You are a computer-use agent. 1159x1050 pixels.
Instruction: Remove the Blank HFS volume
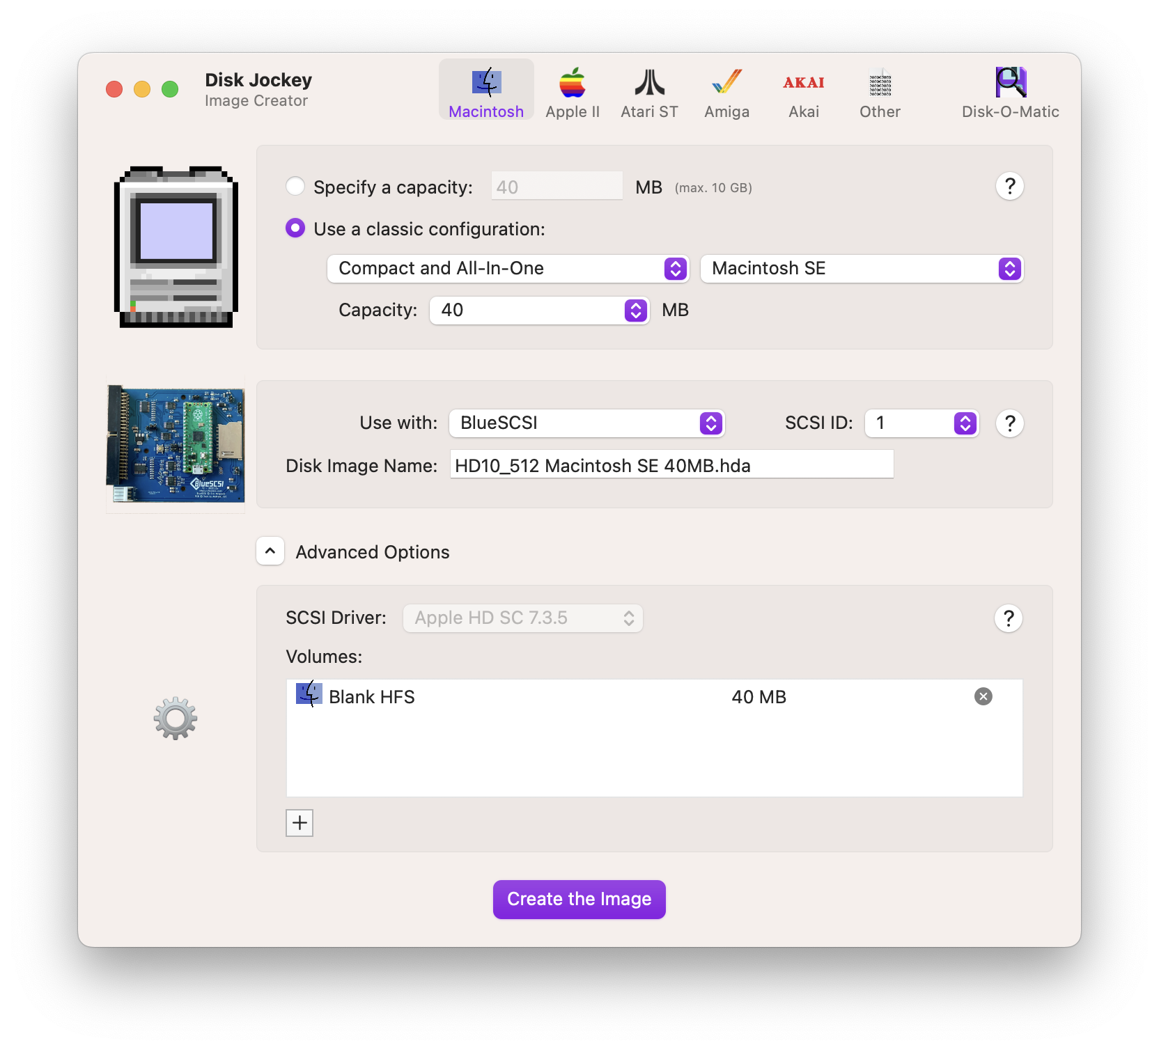click(x=983, y=696)
